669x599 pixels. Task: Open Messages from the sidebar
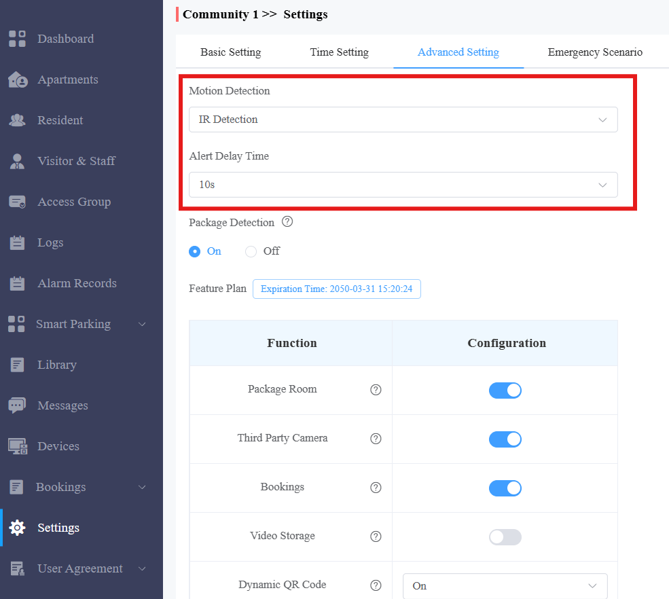click(x=62, y=405)
